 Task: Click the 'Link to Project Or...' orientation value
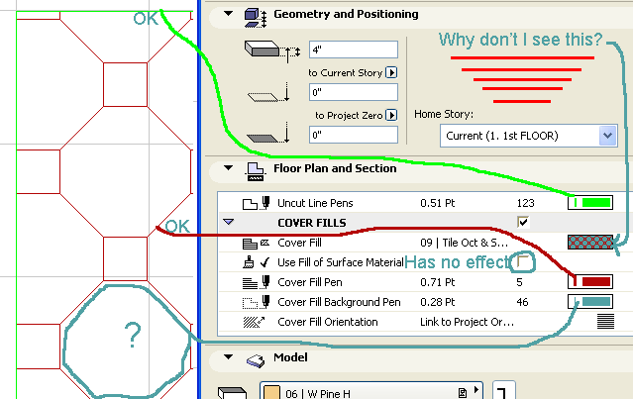point(467,322)
